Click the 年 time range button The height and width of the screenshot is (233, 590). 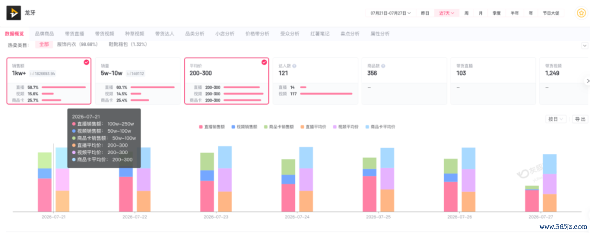coord(531,13)
